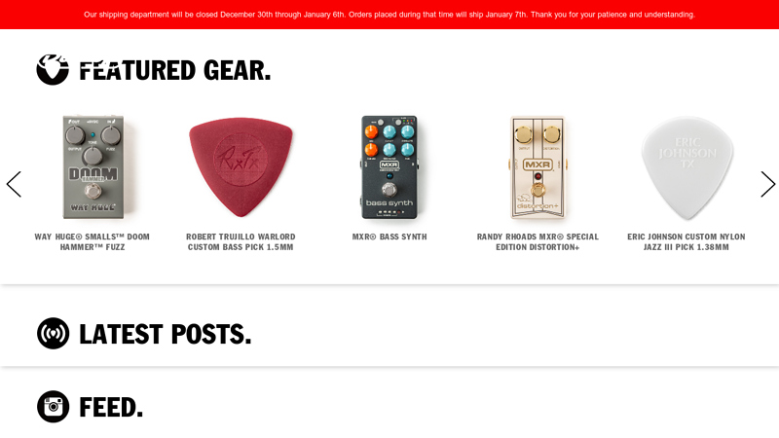Click the Featured Gear heading
The height and width of the screenshot is (438, 779).
[x=174, y=70]
